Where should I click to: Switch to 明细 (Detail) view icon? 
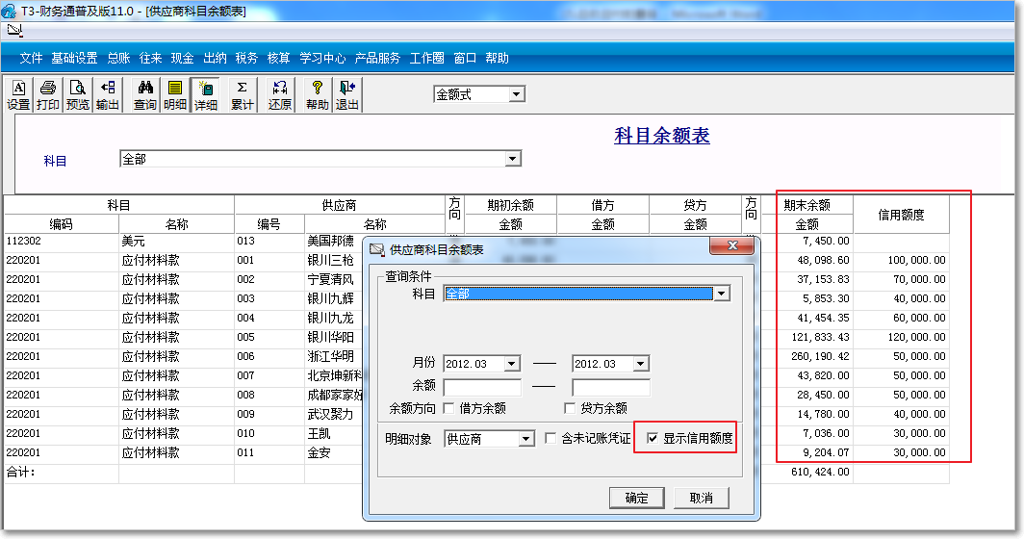pos(175,94)
